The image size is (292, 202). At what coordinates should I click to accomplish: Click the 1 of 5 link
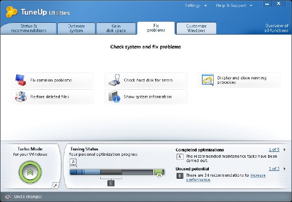point(274,149)
